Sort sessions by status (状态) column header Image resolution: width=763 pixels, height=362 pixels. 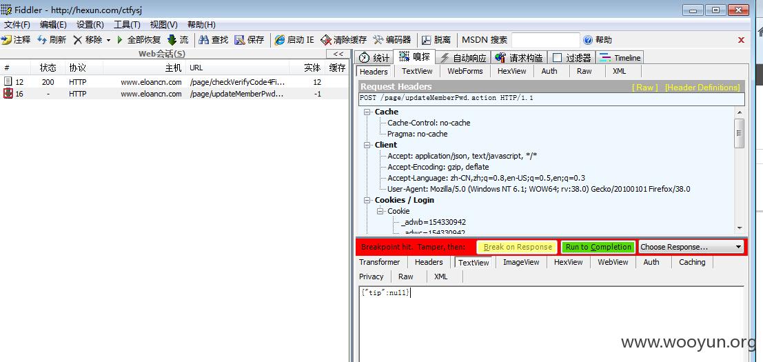point(48,68)
